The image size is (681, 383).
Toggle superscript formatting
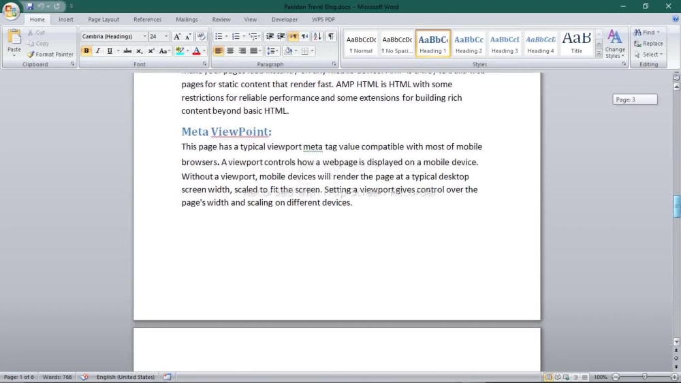151,51
